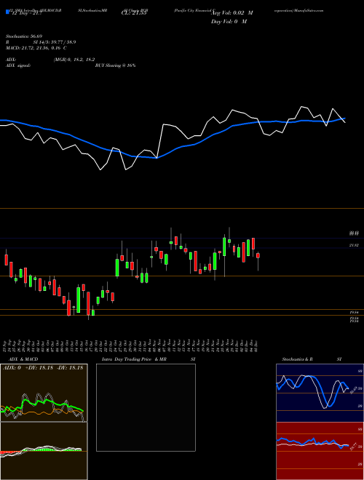Click the 'ADX: 0 +DY: 18.18 -DY: 18.18' header

tap(43, 368)
